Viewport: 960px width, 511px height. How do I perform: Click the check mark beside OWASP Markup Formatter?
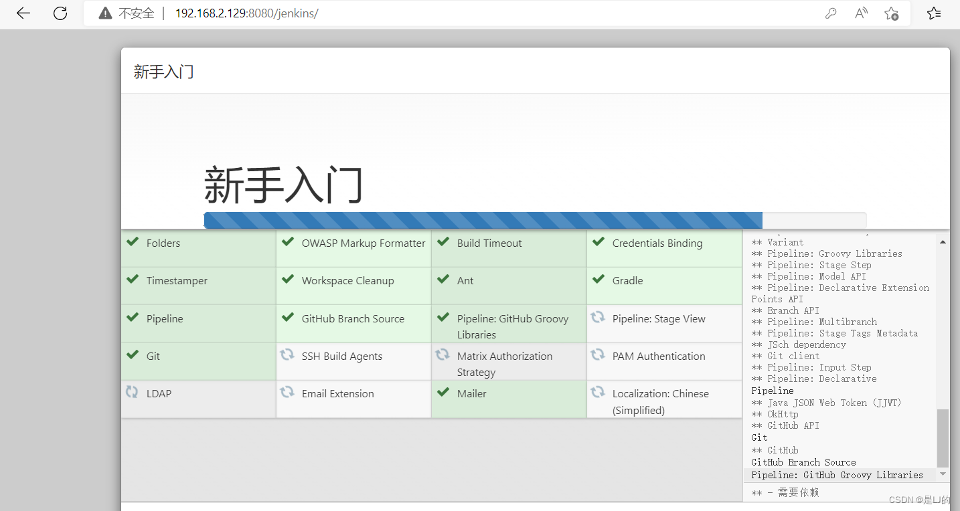point(288,241)
